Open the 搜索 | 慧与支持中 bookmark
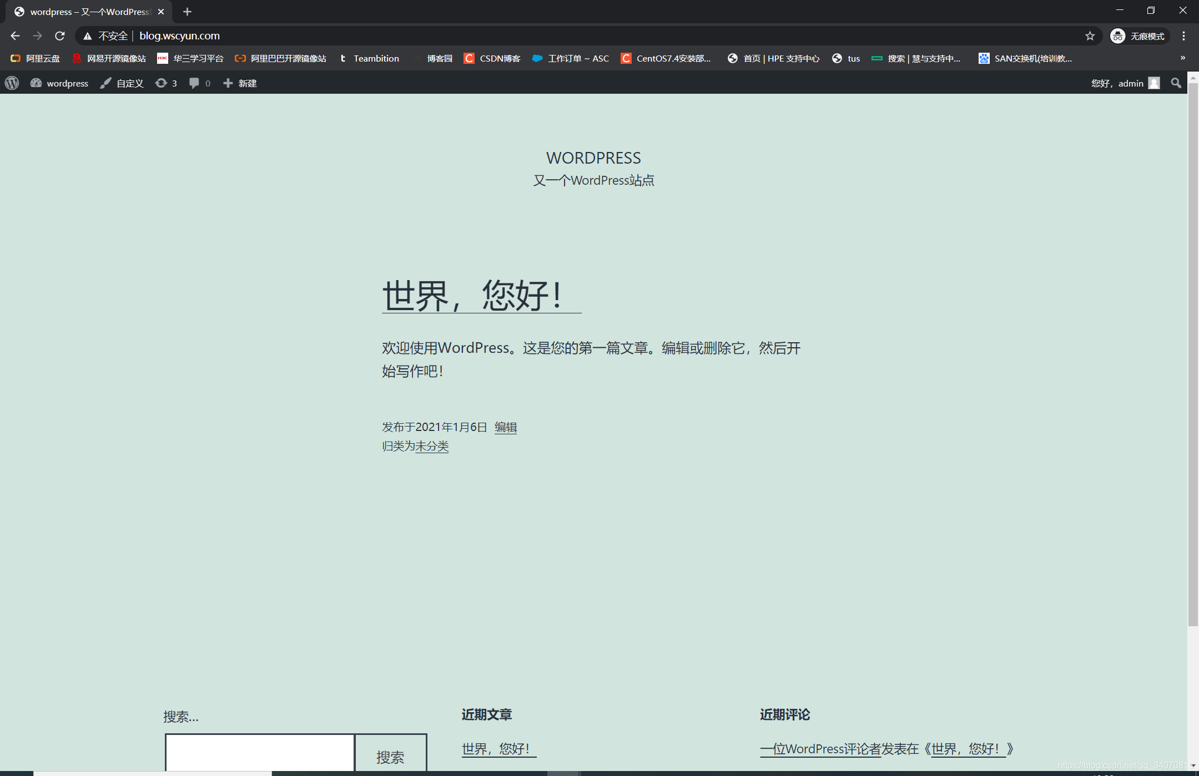 (x=916, y=58)
